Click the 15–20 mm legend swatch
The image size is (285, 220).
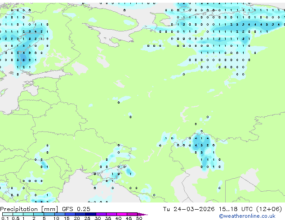click(x=70, y=214)
